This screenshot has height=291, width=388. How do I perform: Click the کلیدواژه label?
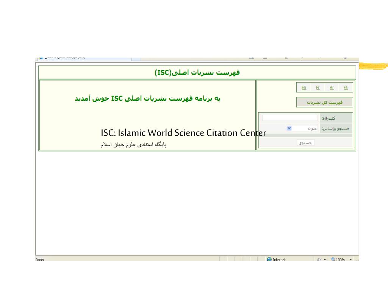pos(328,118)
